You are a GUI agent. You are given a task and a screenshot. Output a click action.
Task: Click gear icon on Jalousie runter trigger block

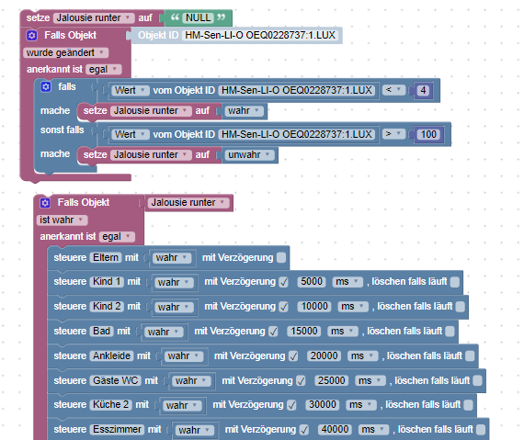tap(45, 203)
